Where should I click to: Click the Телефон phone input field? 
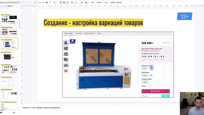pyautogui.click(x=152, y=96)
